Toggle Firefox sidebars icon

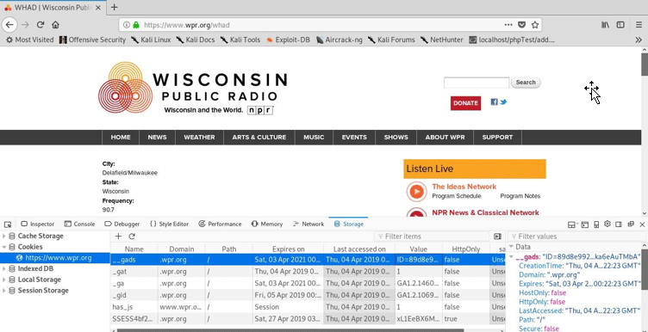click(620, 25)
